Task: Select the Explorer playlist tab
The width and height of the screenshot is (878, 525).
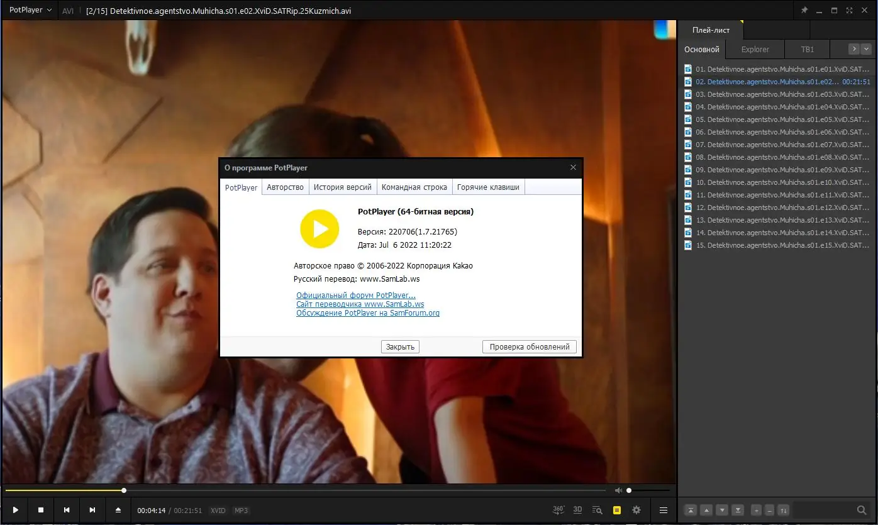Action: (x=755, y=49)
